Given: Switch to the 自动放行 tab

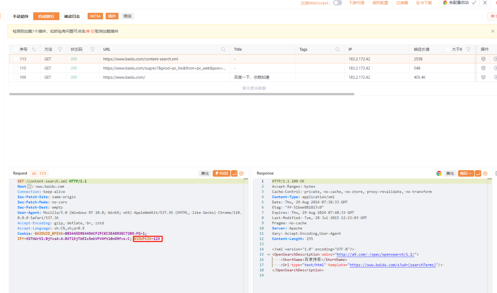Looking at the screenshot, I should [46, 16].
